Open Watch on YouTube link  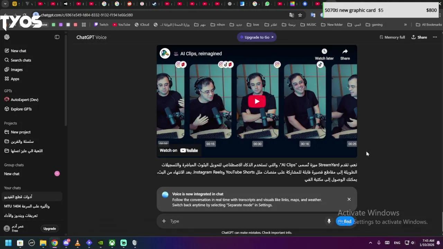click(x=179, y=150)
